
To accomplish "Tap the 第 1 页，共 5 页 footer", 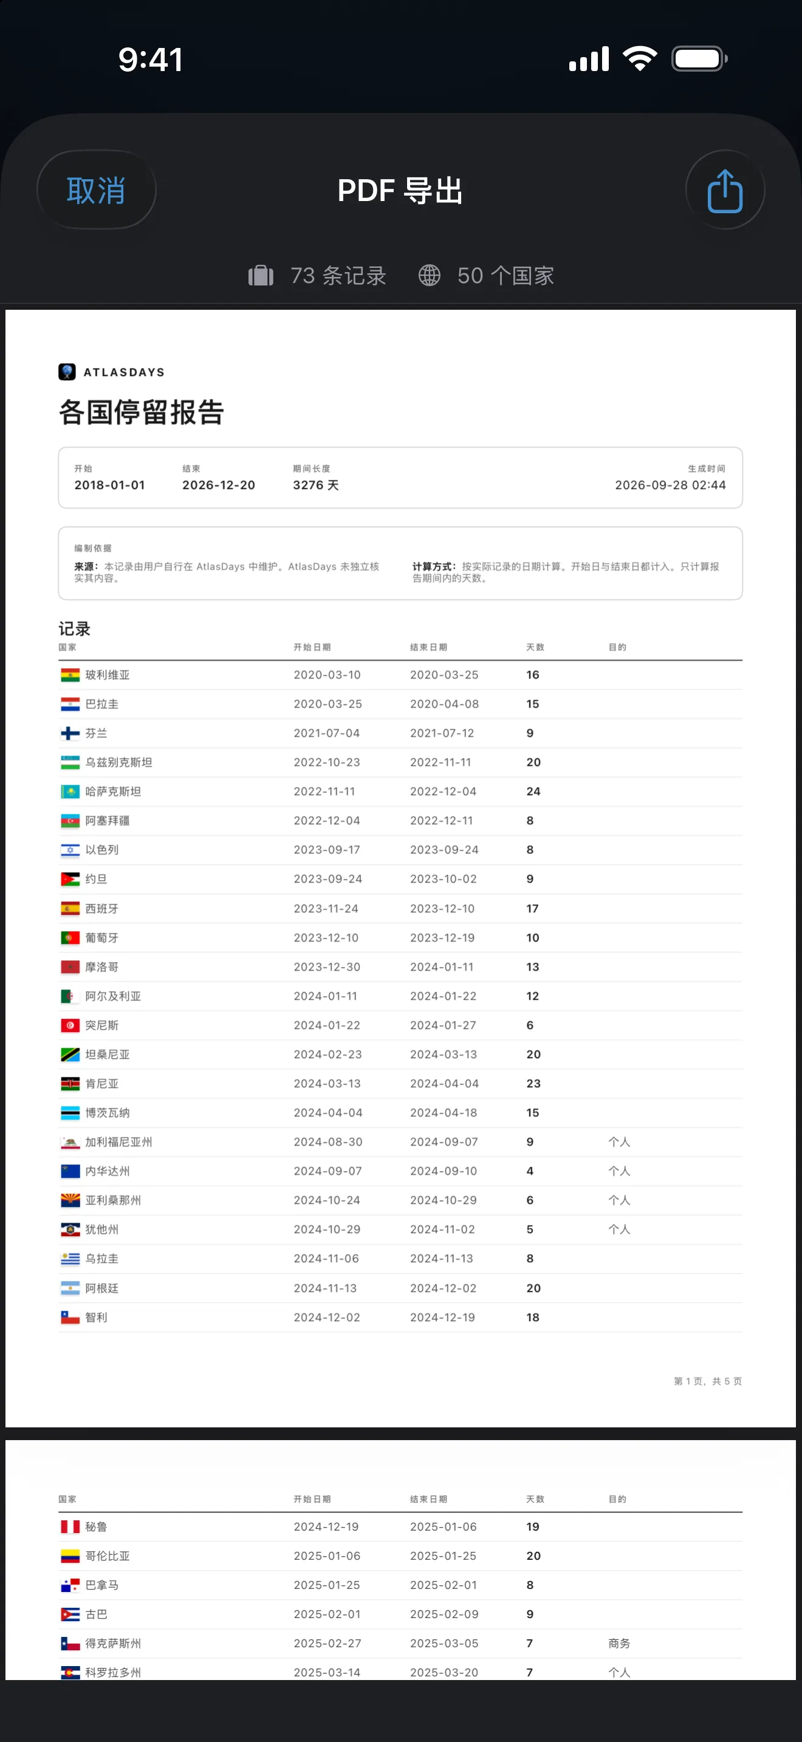I will coord(708,1381).
